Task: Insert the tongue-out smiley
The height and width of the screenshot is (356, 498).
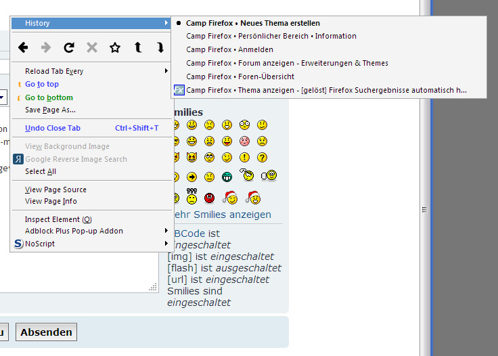Action: [227, 141]
